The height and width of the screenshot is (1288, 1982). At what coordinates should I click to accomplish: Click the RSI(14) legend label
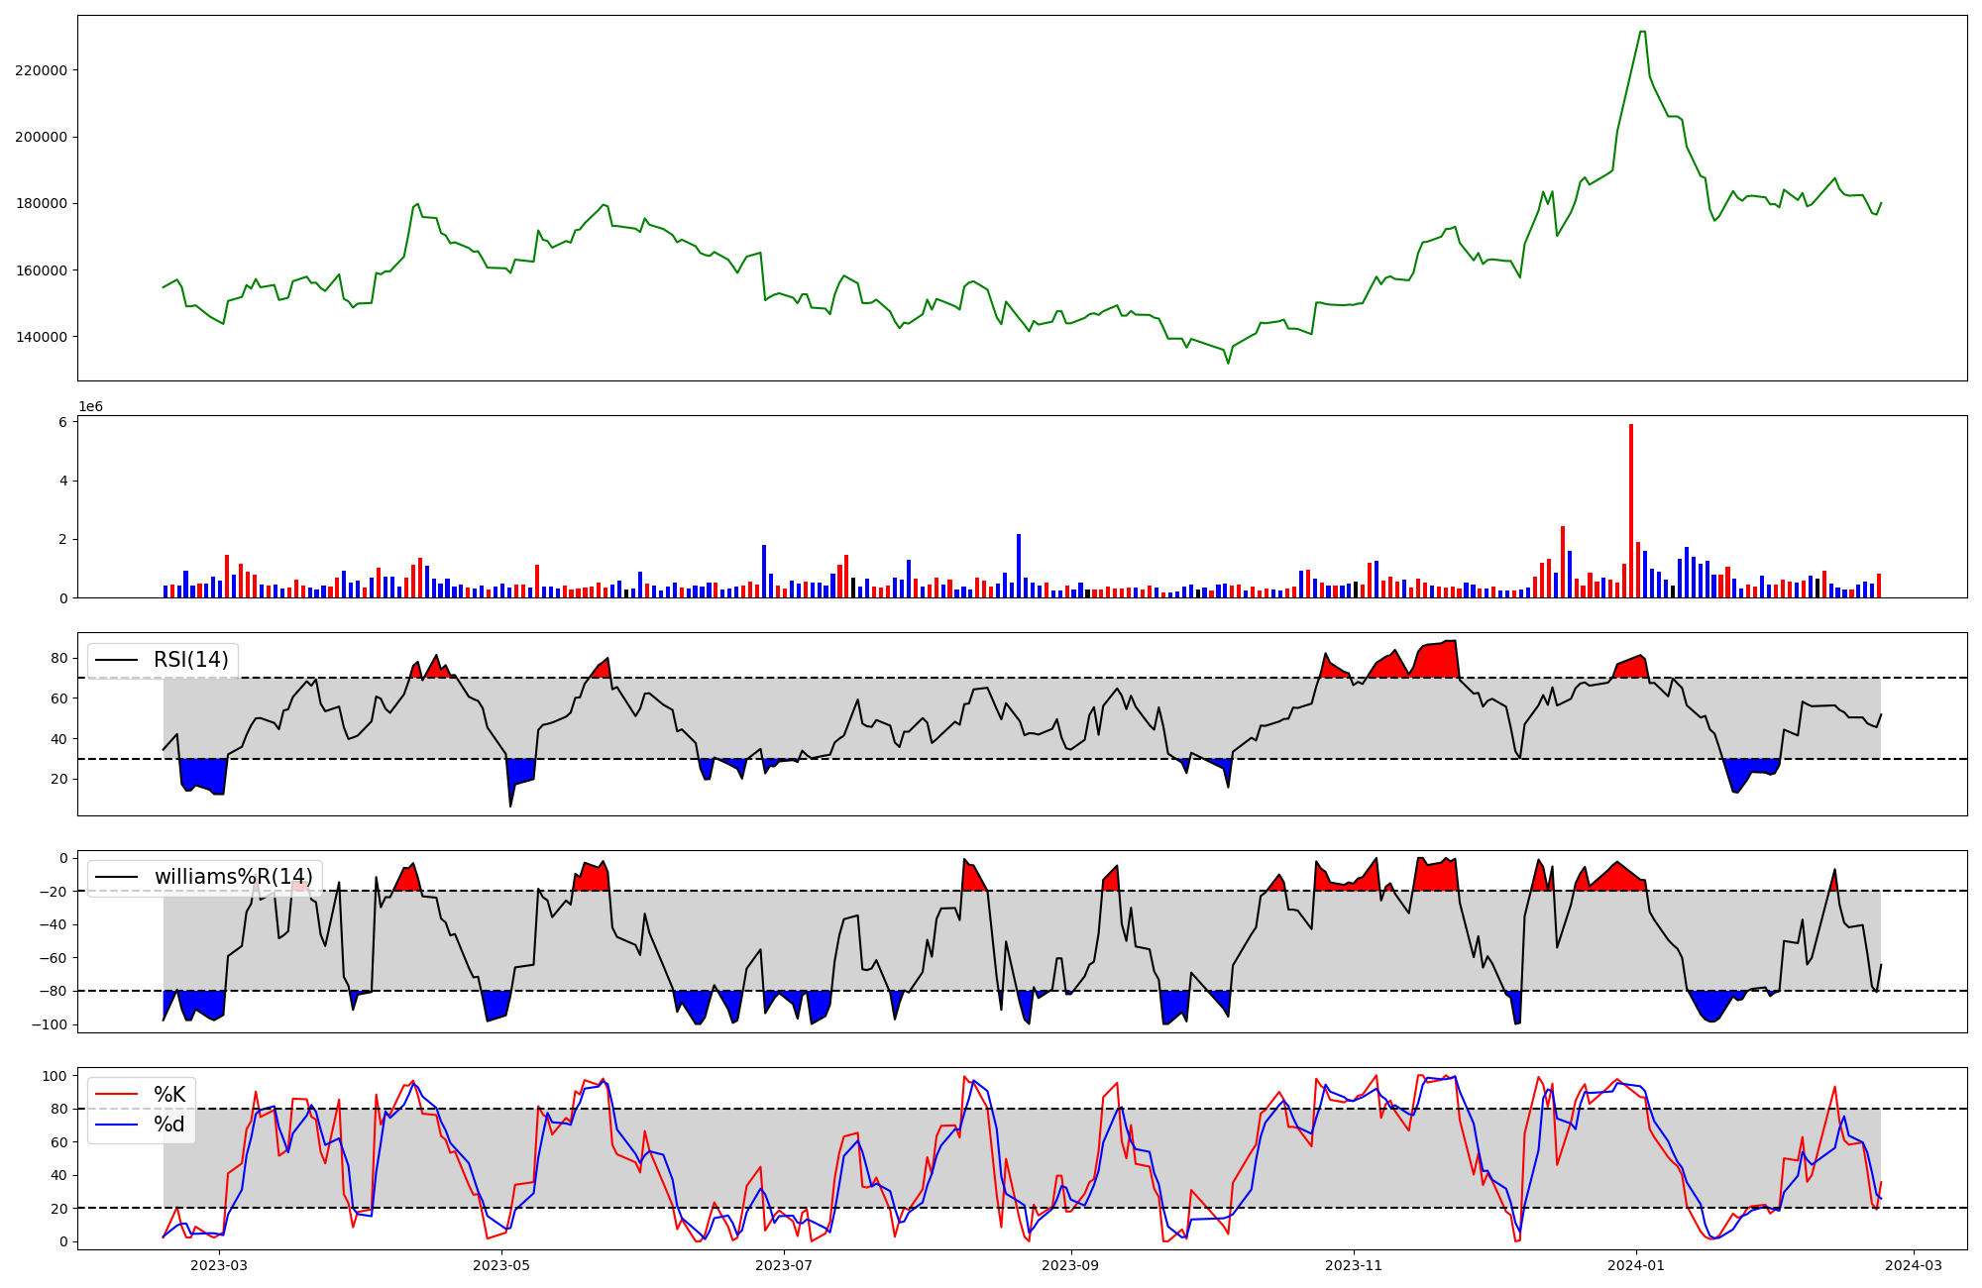tap(190, 660)
